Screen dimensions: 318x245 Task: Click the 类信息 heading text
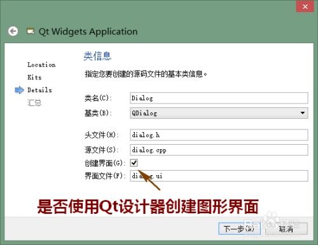[x=97, y=56]
